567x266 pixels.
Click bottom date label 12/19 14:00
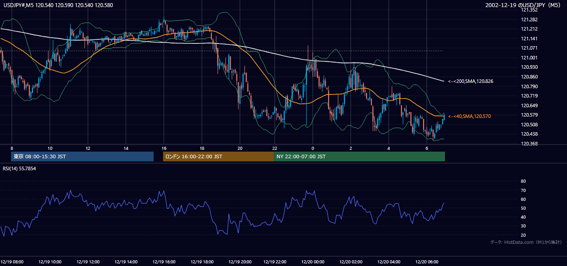click(126, 262)
